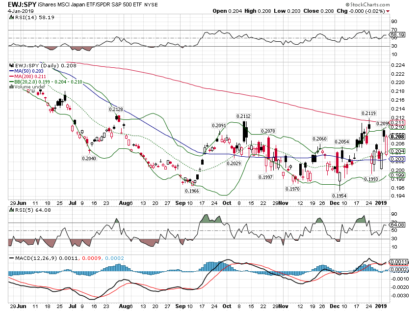The width and height of the screenshot is (417, 311).
Task: Click the 4-Jan-2019 date label
Action: coord(21,11)
